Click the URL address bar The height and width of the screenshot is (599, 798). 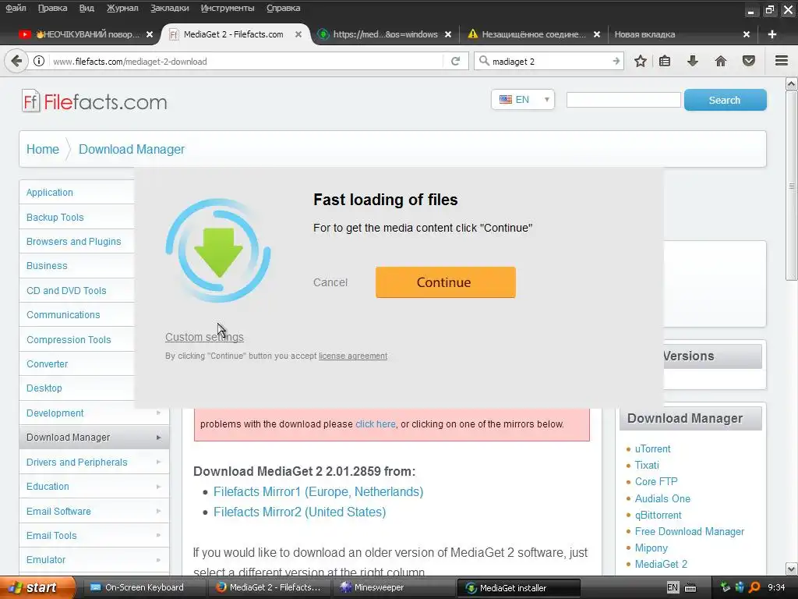(x=247, y=61)
